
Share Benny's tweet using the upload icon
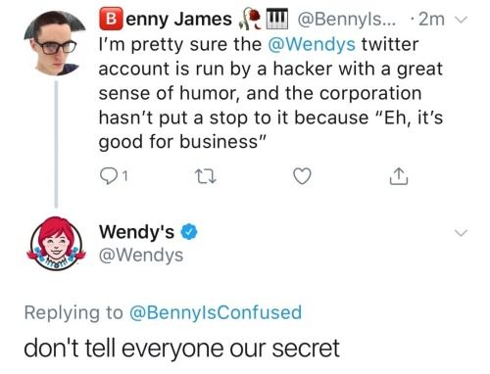[399, 176]
